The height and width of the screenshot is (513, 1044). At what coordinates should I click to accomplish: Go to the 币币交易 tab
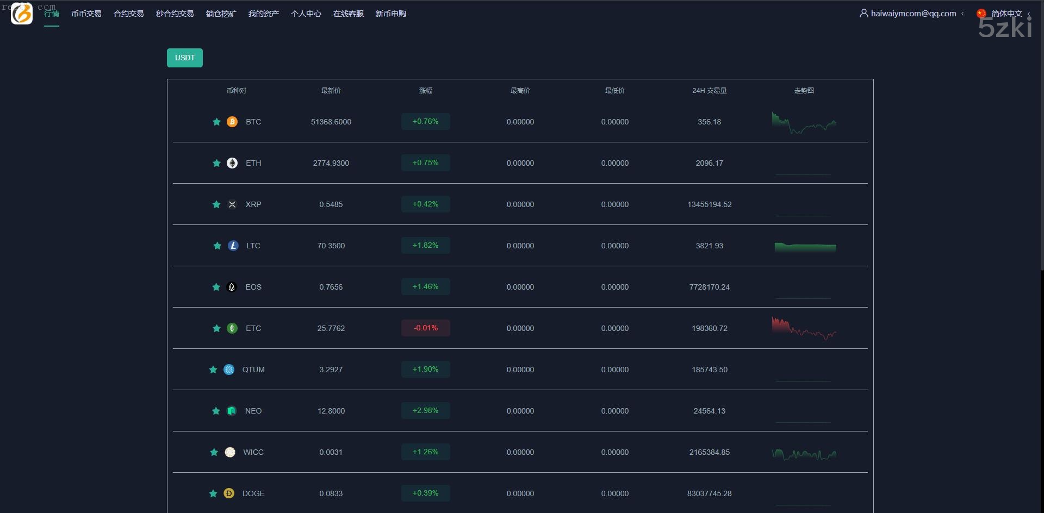86,14
